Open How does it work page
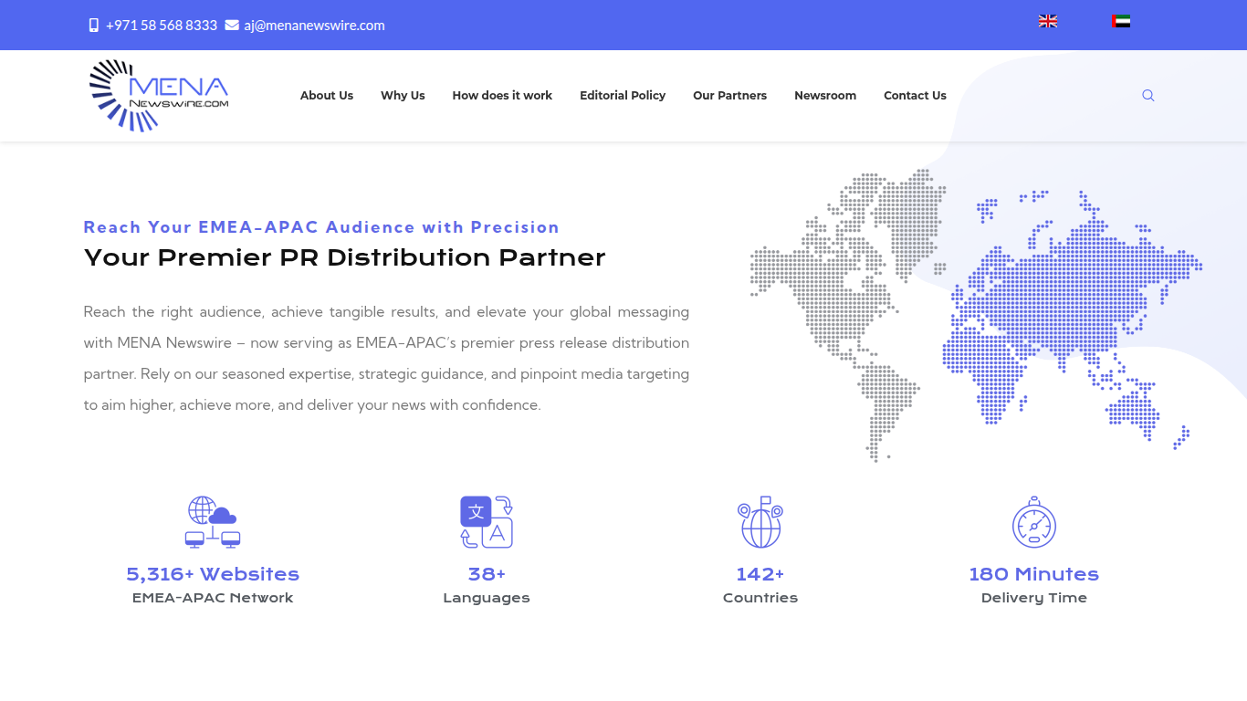The width and height of the screenshot is (1247, 701). [x=502, y=96]
